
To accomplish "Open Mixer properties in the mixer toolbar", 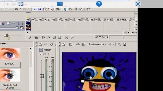I will click(x=41, y=44).
